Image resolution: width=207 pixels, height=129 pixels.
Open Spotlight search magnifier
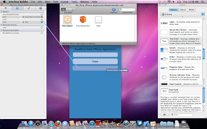(x=203, y=2)
